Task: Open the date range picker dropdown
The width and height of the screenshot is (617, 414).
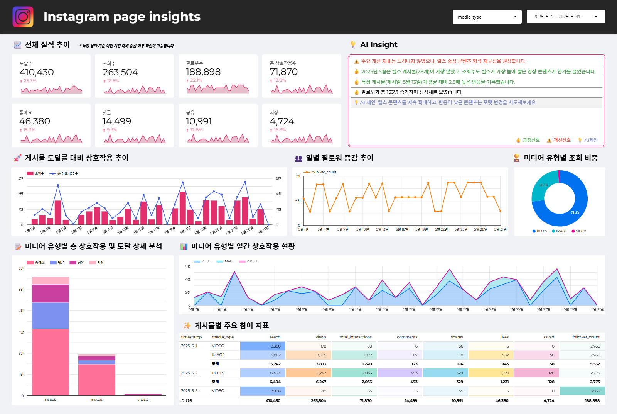Action: click(x=565, y=17)
